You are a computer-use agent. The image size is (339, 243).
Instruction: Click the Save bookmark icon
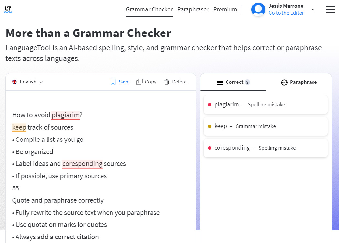113,82
